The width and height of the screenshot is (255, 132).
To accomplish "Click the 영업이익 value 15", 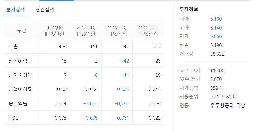I will coord(64,61).
